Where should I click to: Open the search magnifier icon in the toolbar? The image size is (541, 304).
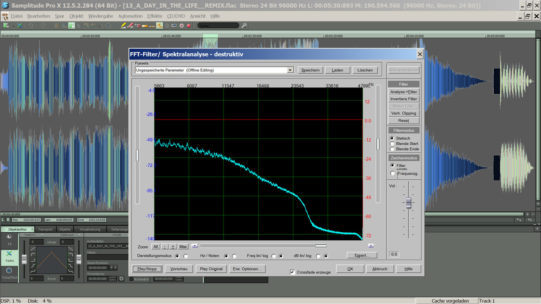coord(244,25)
